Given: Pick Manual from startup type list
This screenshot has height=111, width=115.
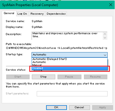Looking at the screenshot, I should 69,65.
